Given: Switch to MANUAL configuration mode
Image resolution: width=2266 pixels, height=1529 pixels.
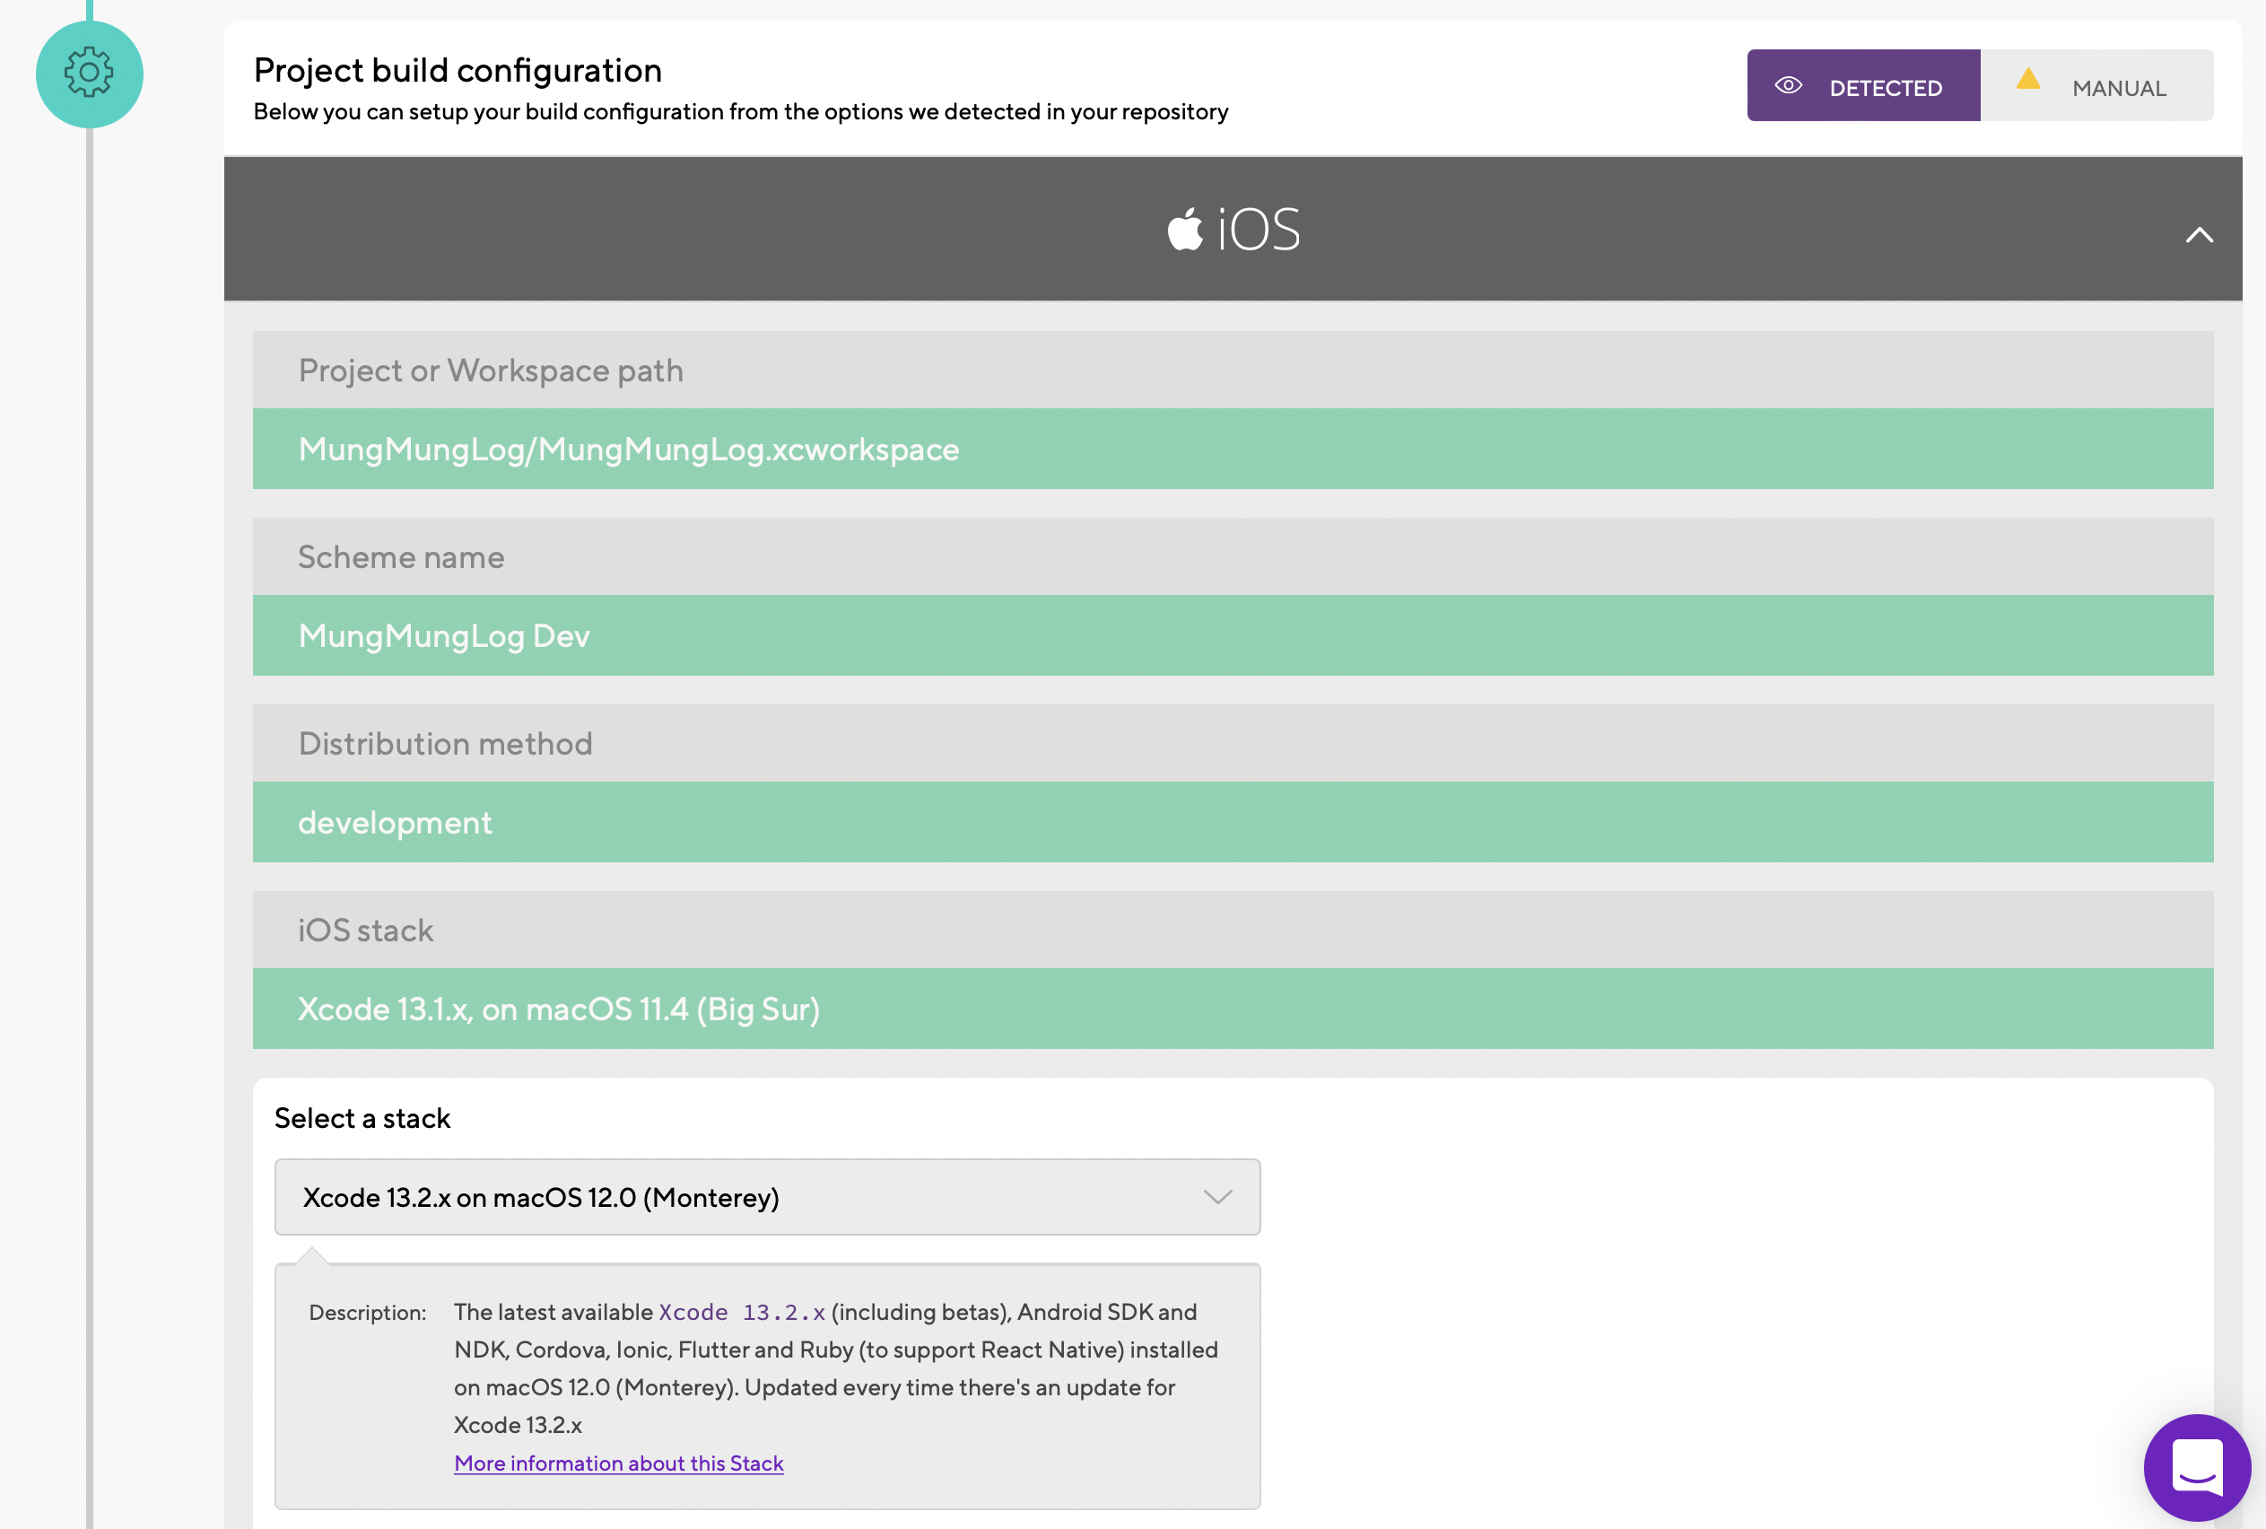Looking at the screenshot, I should [2096, 86].
